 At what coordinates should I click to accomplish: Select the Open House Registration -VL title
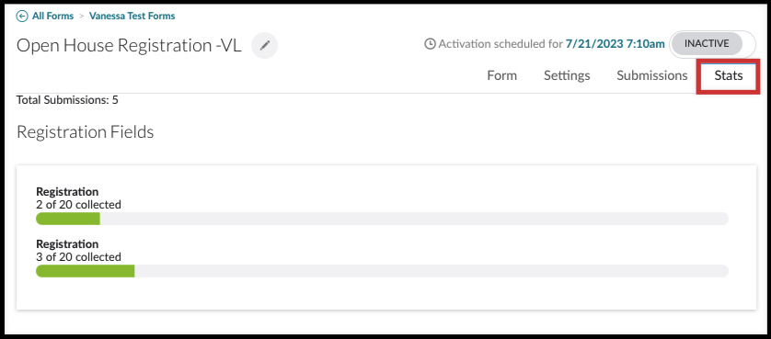(x=129, y=46)
